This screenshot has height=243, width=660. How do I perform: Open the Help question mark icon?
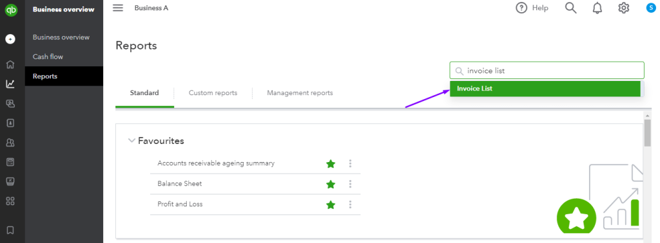[x=521, y=8]
